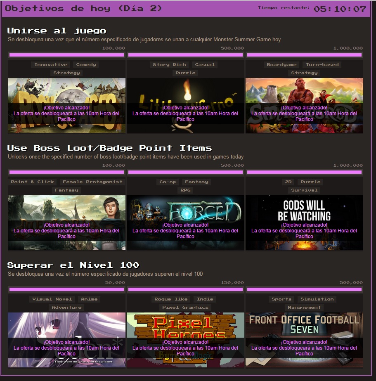The image size is (376, 381).
Task: Click the 'Tiempo restante:' label
Action: point(284,8)
